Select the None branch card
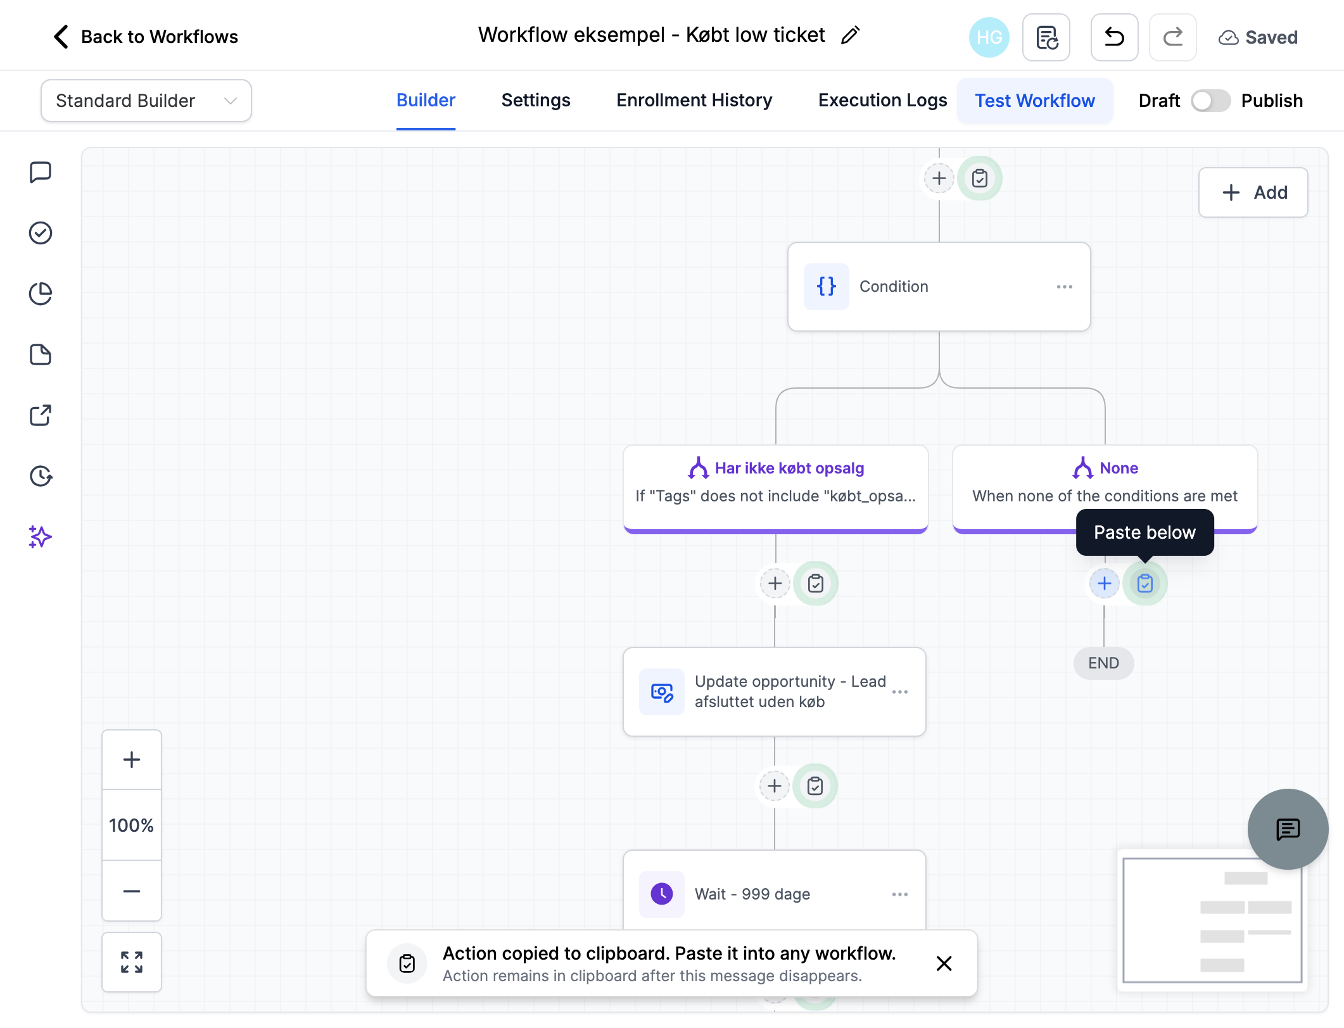 1105,489
